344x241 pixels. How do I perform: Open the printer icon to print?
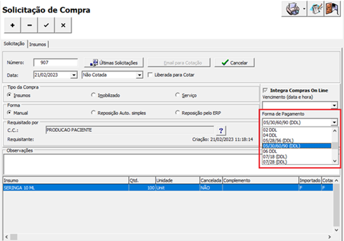[x=292, y=9]
